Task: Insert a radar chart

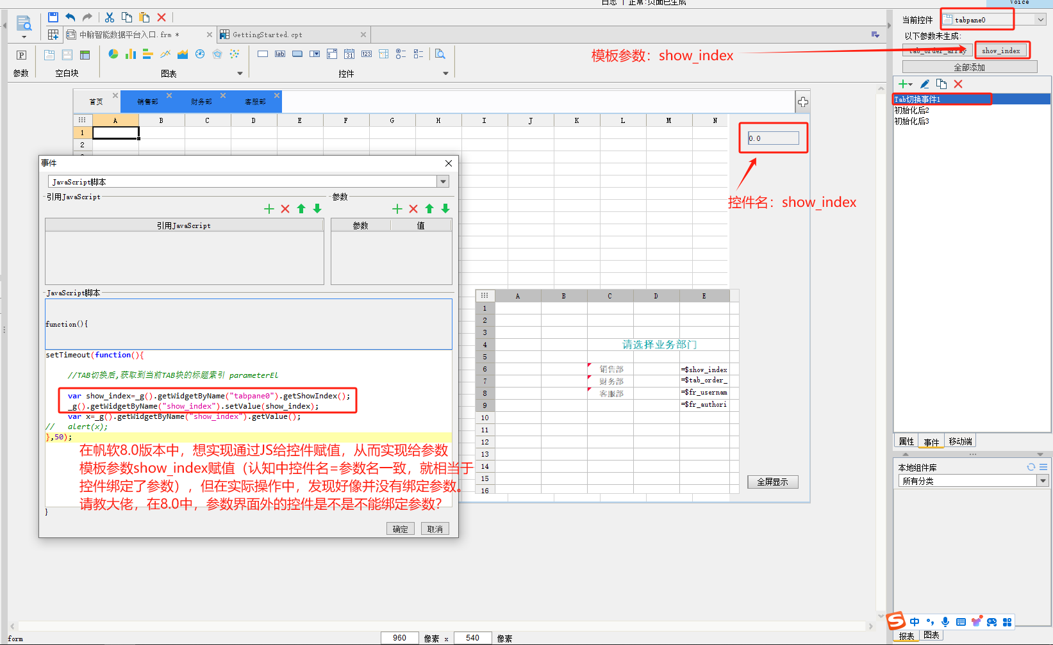Action: [217, 54]
